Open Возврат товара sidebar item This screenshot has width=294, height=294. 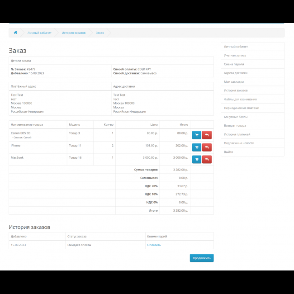235,126
